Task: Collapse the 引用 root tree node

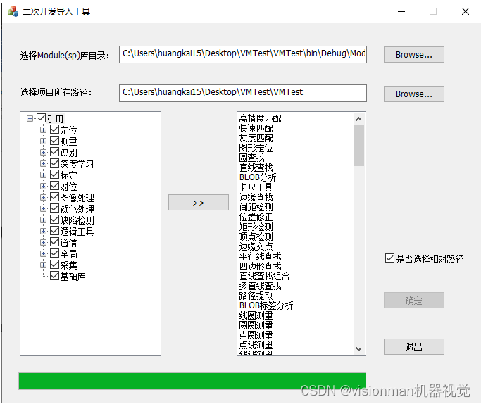Action: click(x=30, y=118)
